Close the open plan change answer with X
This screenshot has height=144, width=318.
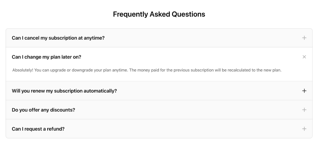pyautogui.click(x=304, y=57)
